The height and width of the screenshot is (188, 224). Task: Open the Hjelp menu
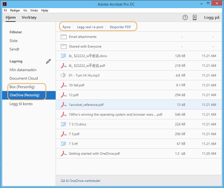pyautogui.click(x=45, y=10)
